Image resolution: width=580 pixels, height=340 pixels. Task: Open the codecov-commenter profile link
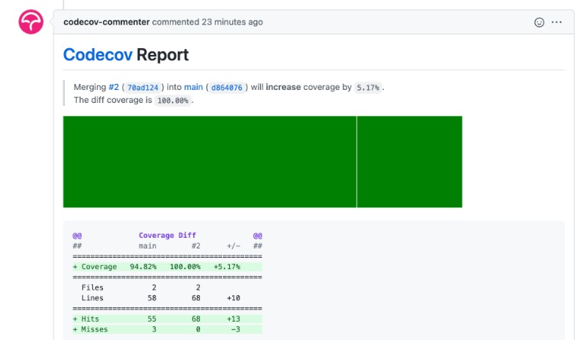click(106, 22)
